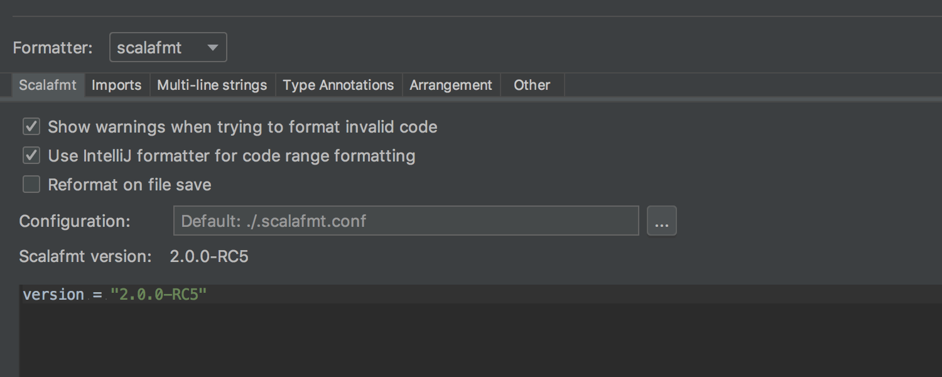Open the Imports tab
Screen dimensions: 942x377
(x=116, y=85)
